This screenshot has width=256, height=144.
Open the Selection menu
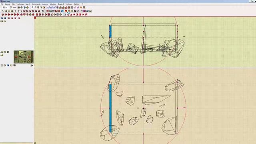[53, 4]
